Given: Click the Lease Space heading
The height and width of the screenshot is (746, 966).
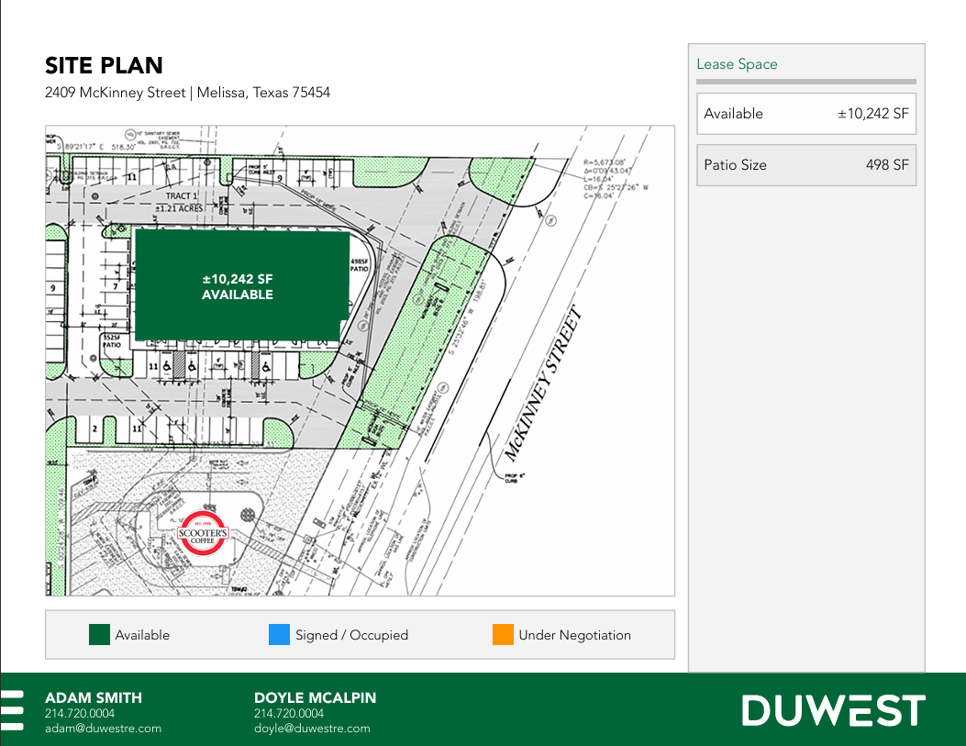Looking at the screenshot, I should click(737, 64).
